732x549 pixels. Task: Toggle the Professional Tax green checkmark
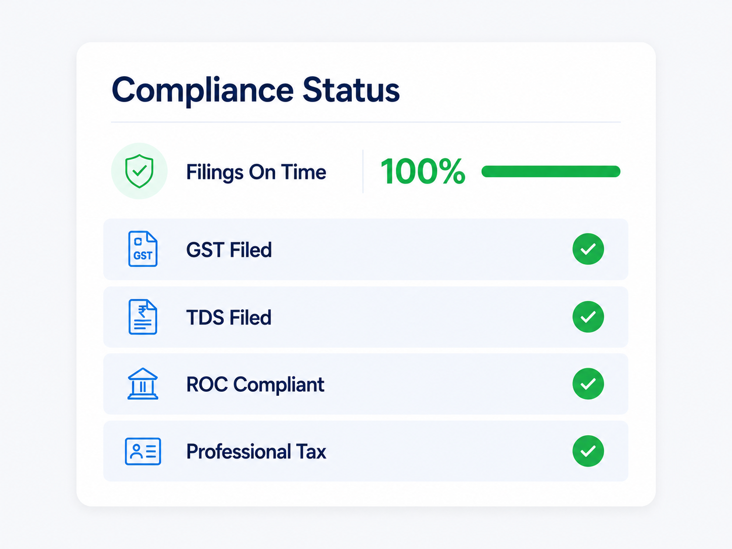point(588,451)
